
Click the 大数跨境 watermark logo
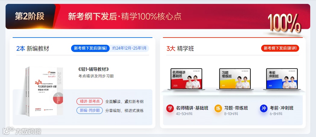(22, 131)
